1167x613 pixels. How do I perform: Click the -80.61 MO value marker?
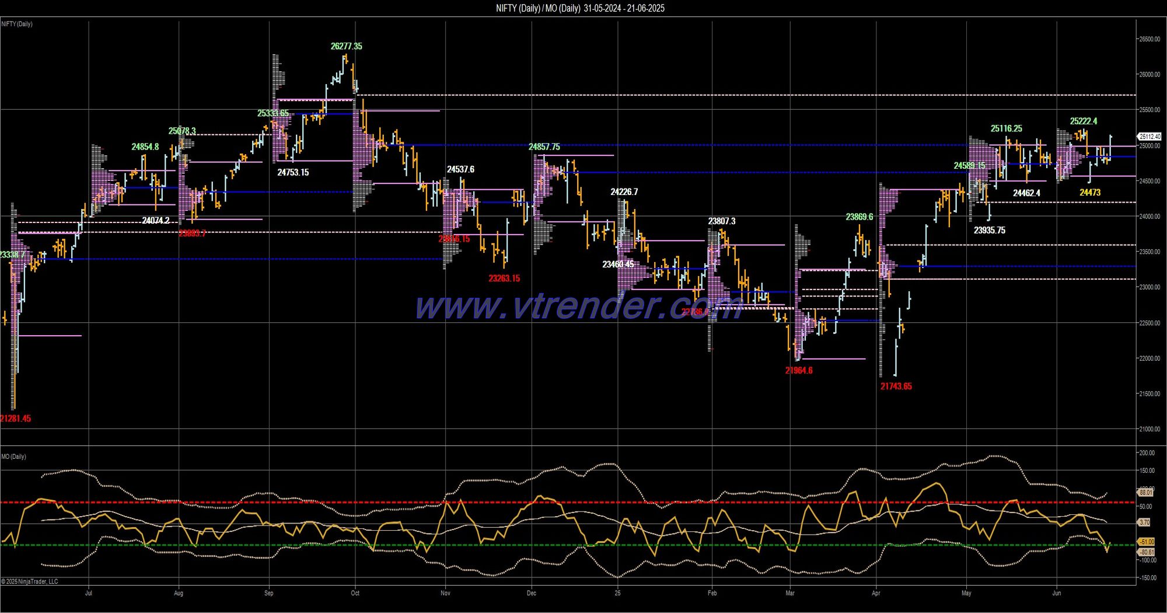click(1147, 552)
